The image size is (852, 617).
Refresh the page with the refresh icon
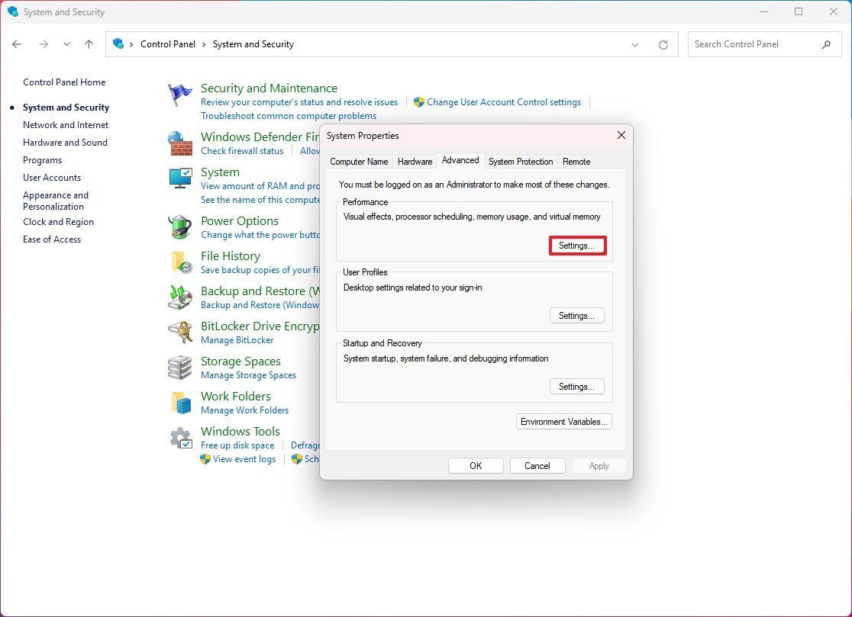663,44
